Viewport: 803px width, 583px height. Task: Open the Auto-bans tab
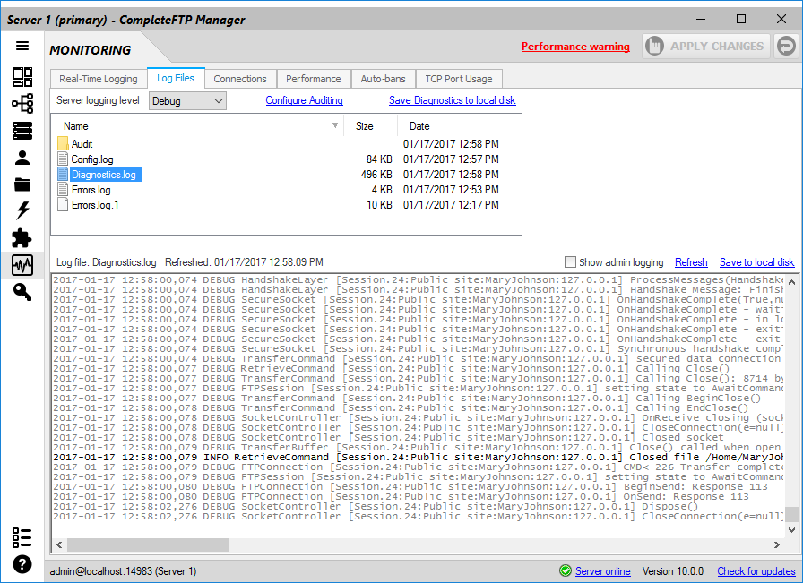pyautogui.click(x=383, y=79)
